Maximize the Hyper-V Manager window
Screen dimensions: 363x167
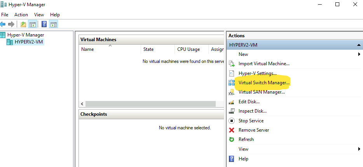pyautogui.click(x=337, y=4)
